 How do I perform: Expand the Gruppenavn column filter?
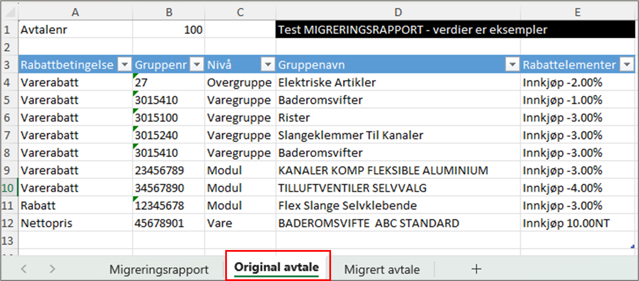[x=512, y=65]
